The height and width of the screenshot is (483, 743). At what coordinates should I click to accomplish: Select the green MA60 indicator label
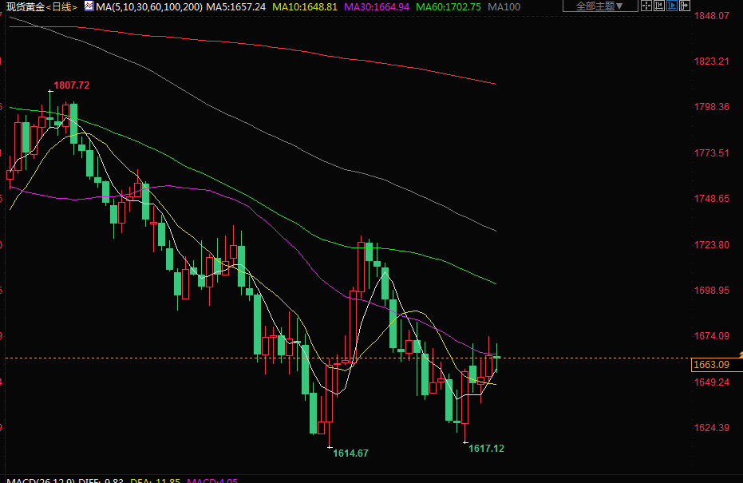(x=449, y=6)
